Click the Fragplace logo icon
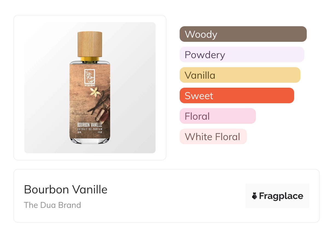Screen dimensions: 333x236 pyautogui.click(x=255, y=196)
